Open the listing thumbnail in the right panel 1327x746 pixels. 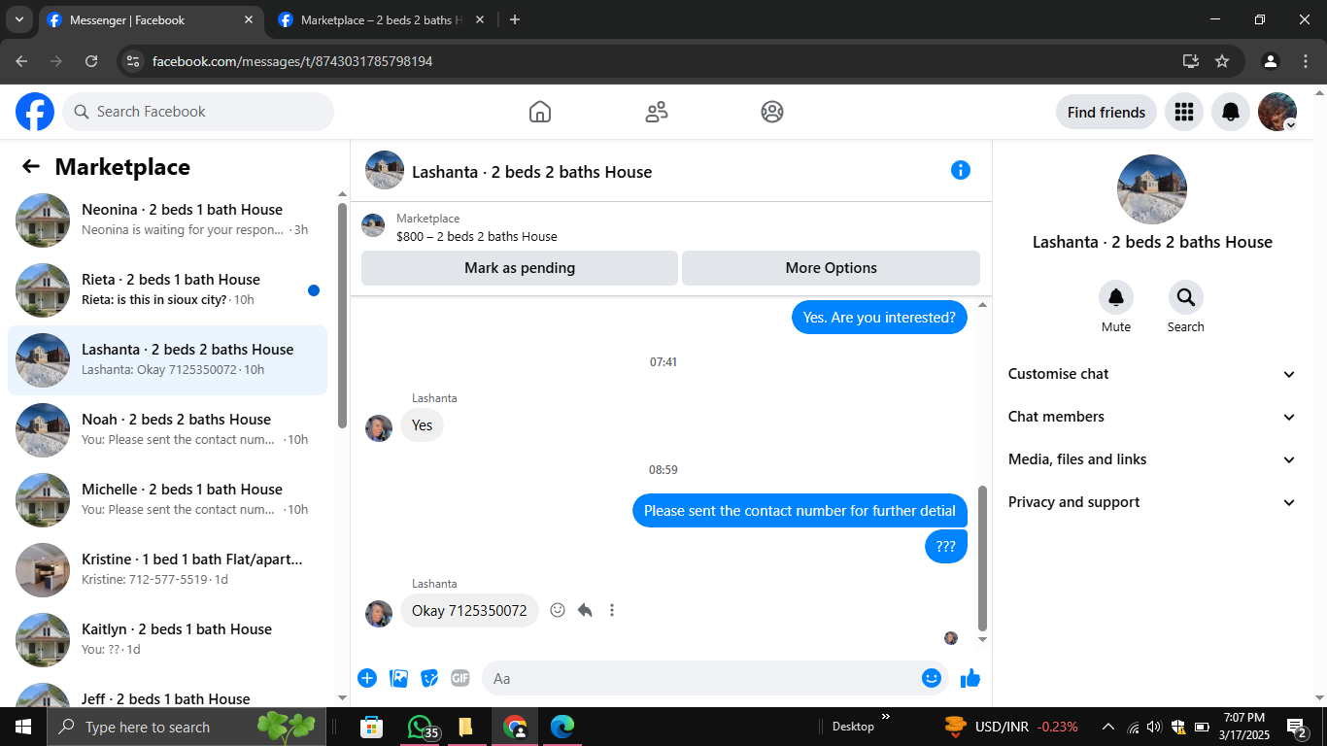click(1152, 189)
